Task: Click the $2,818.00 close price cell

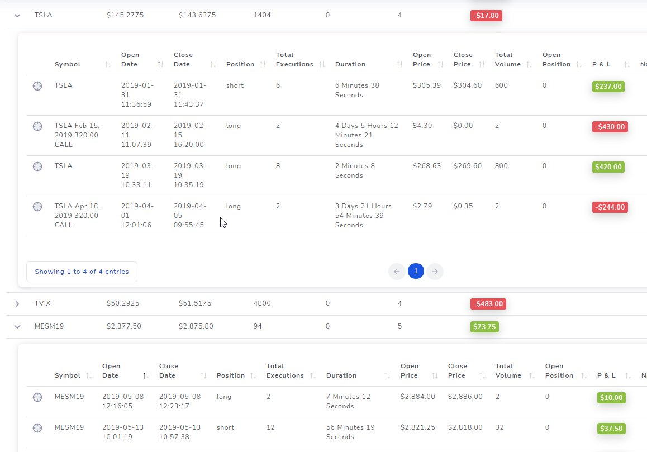Action: coord(465,427)
